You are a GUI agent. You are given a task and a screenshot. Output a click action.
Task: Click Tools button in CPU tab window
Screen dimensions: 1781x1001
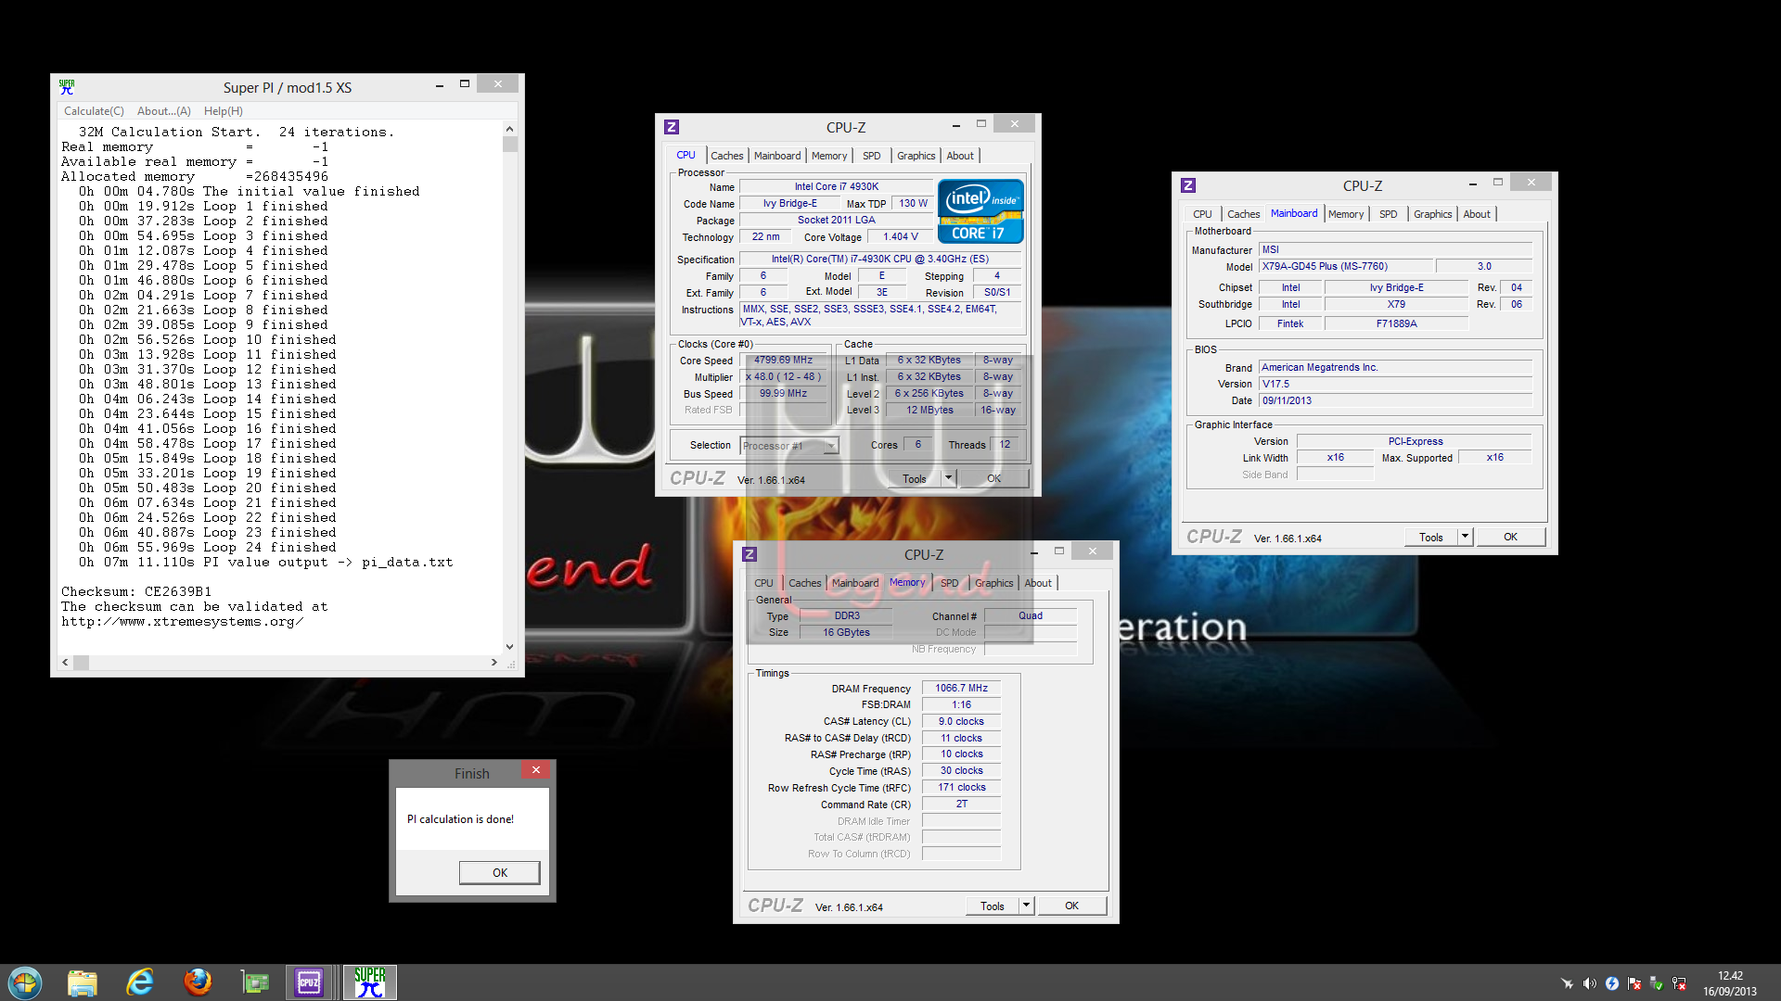click(914, 478)
